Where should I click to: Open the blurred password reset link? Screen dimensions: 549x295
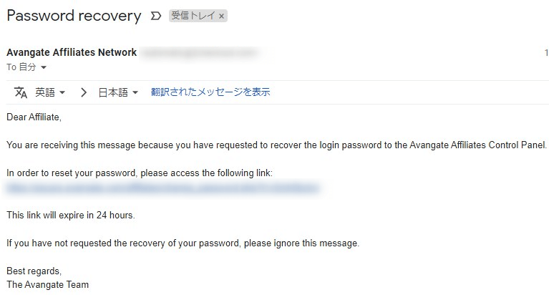point(162,188)
